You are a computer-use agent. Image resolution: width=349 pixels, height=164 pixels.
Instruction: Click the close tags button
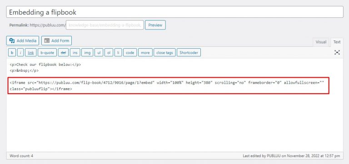click(165, 53)
